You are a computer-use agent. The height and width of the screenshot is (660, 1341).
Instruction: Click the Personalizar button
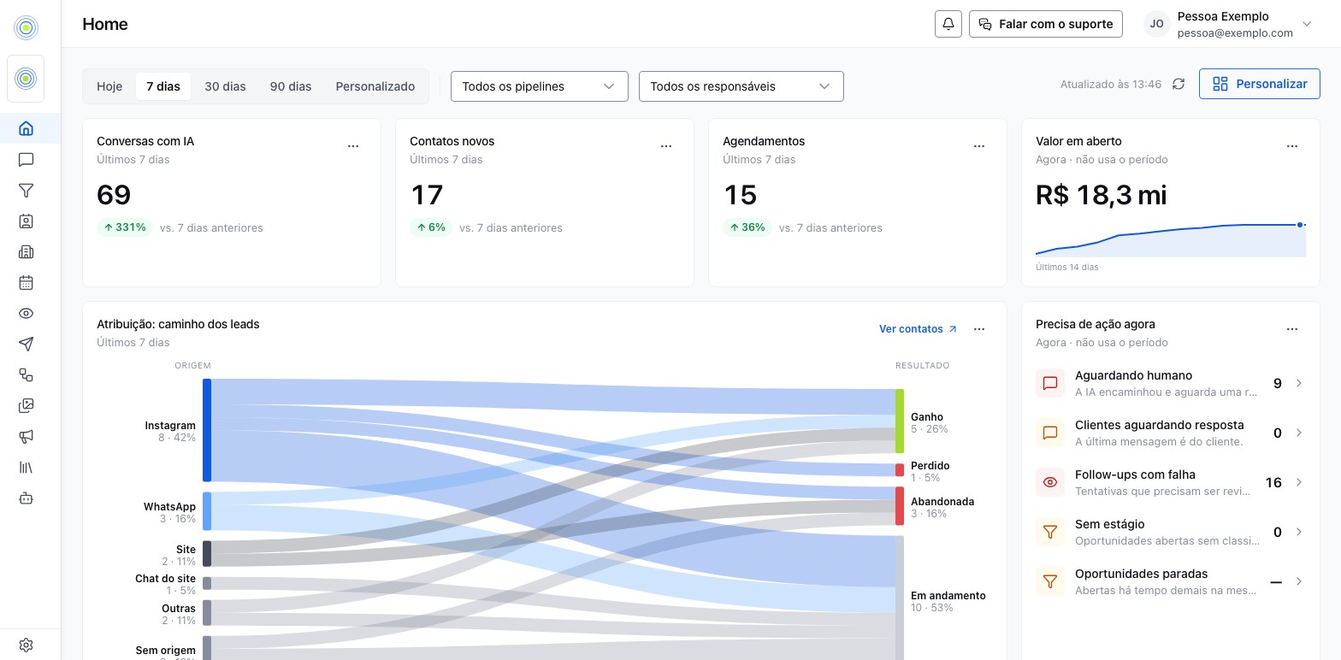coord(1260,84)
